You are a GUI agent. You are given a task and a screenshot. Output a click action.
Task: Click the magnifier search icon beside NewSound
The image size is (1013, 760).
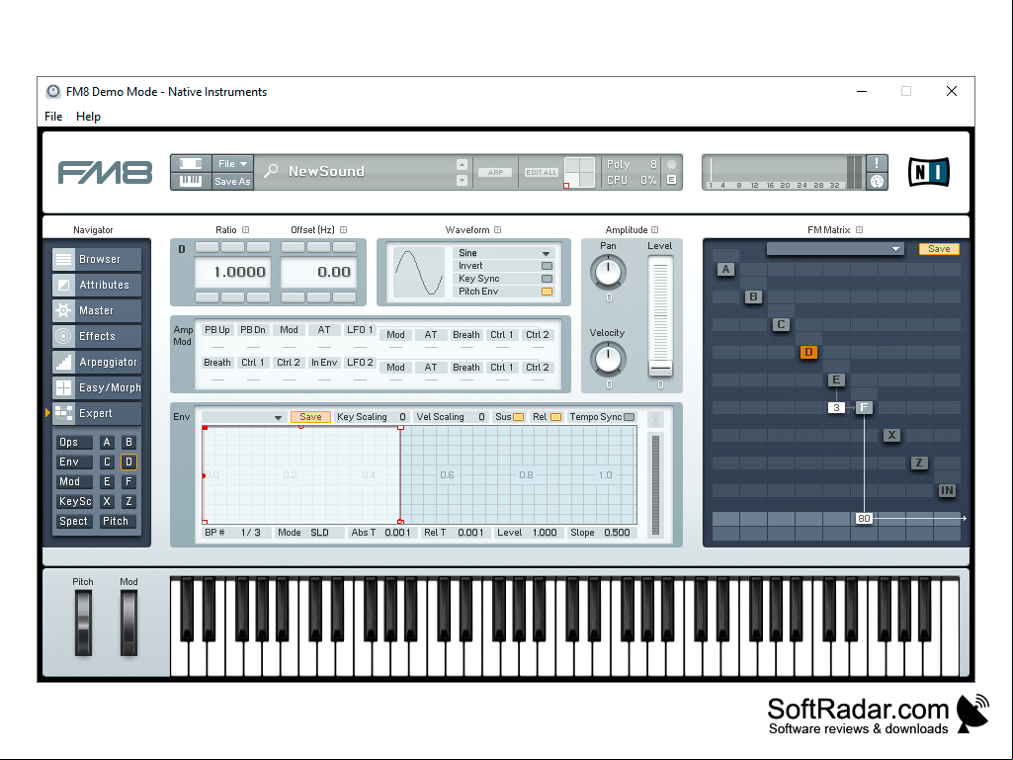pos(272,171)
